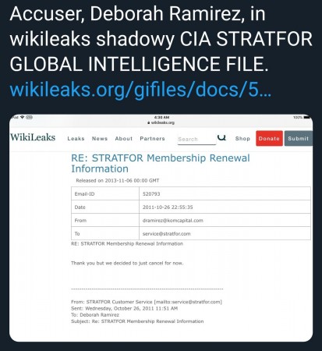Open the embedded WikiLeaks screenshot image
This screenshot has height=351, width=322.
pos(161,228)
